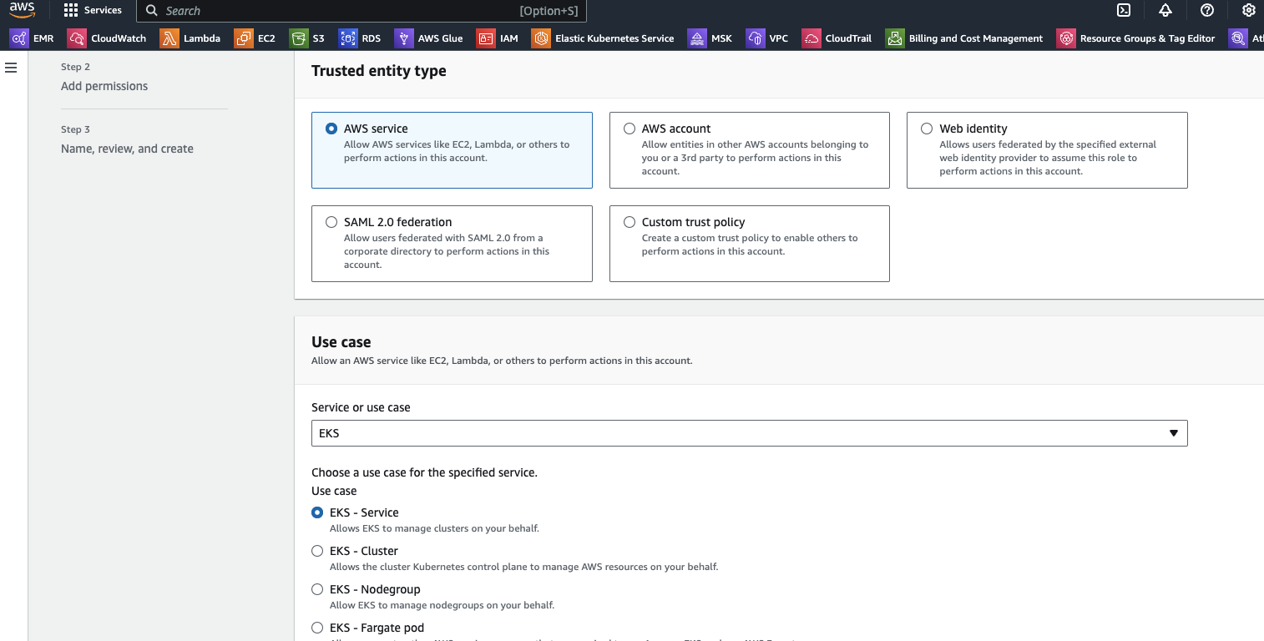
Task: Click the EMR service icon
Action: (x=18, y=38)
